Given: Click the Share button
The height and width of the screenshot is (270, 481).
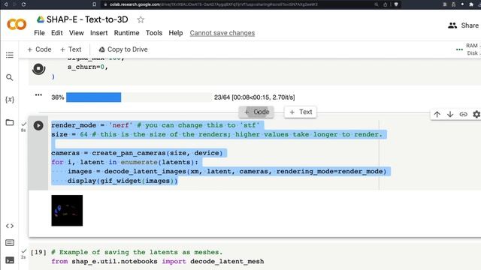Looking at the screenshot, I should [470, 25].
